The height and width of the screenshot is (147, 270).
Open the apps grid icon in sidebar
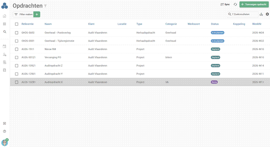(4, 24)
